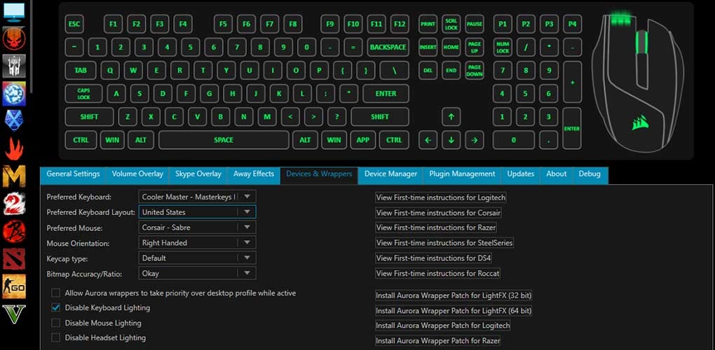Click the F12 key

click(x=400, y=24)
